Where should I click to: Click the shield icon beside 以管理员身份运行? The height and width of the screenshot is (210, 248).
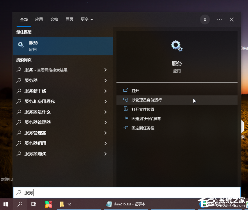pos(126,100)
